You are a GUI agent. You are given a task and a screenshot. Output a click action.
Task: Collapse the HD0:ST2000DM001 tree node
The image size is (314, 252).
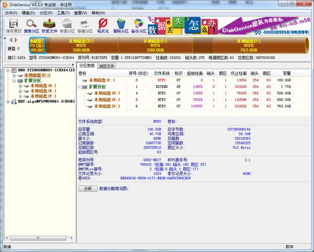9,70
